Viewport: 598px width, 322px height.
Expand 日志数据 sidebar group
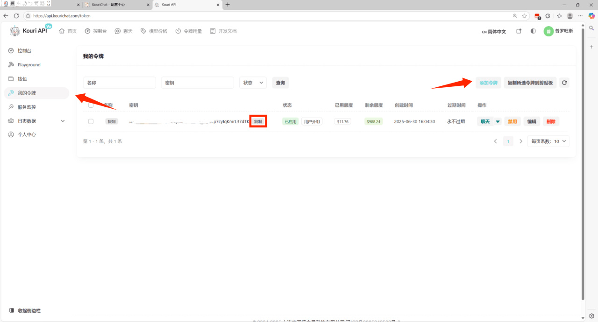[36, 121]
